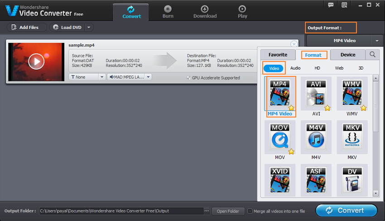
Task: Open the feedback chat bubble icon
Action: click(331, 5)
